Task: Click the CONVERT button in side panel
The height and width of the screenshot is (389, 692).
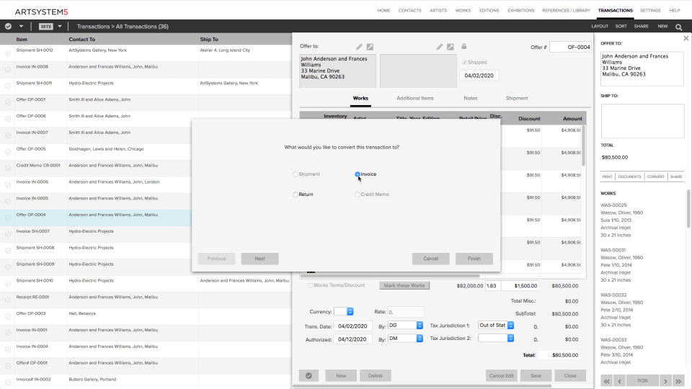Action: click(656, 176)
